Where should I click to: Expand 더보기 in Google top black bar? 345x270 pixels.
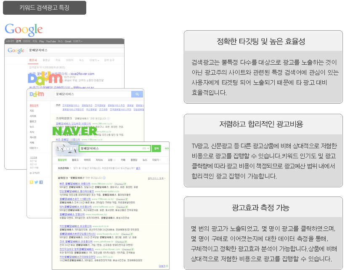point(77,41)
